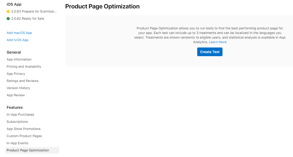The width and height of the screenshot is (293, 157).
Task: Select Product Page Optimization in the sidebar
Action: [x=28, y=150]
